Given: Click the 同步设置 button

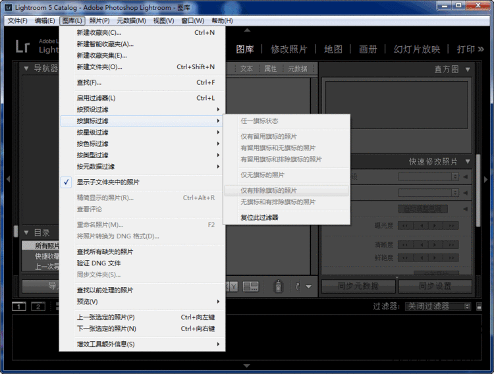Looking at the screenshot, I should pyautogui.click(x=435, y=286).
